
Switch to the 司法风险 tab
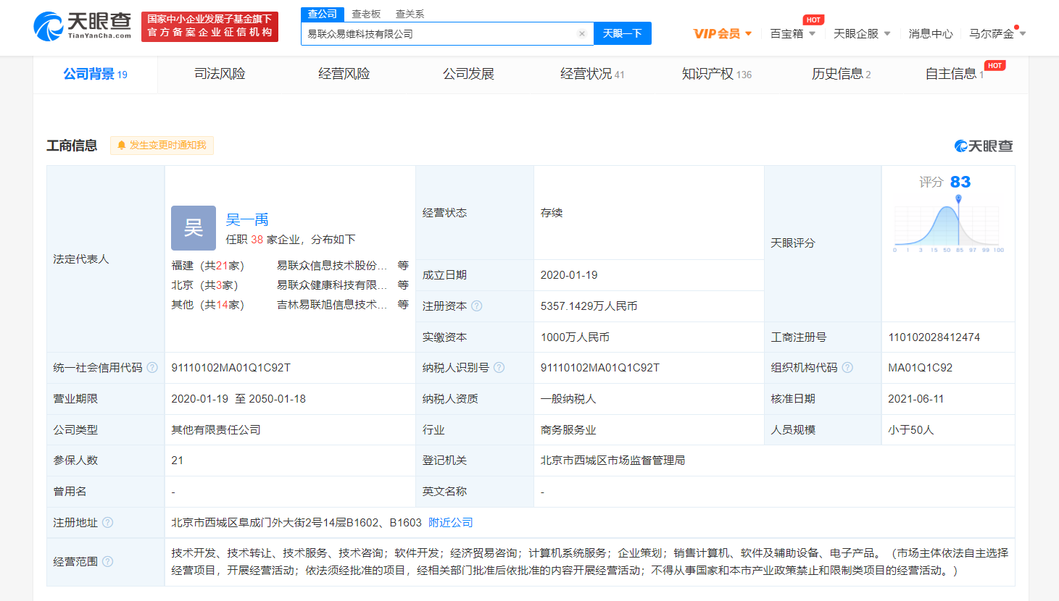(220, 74)
